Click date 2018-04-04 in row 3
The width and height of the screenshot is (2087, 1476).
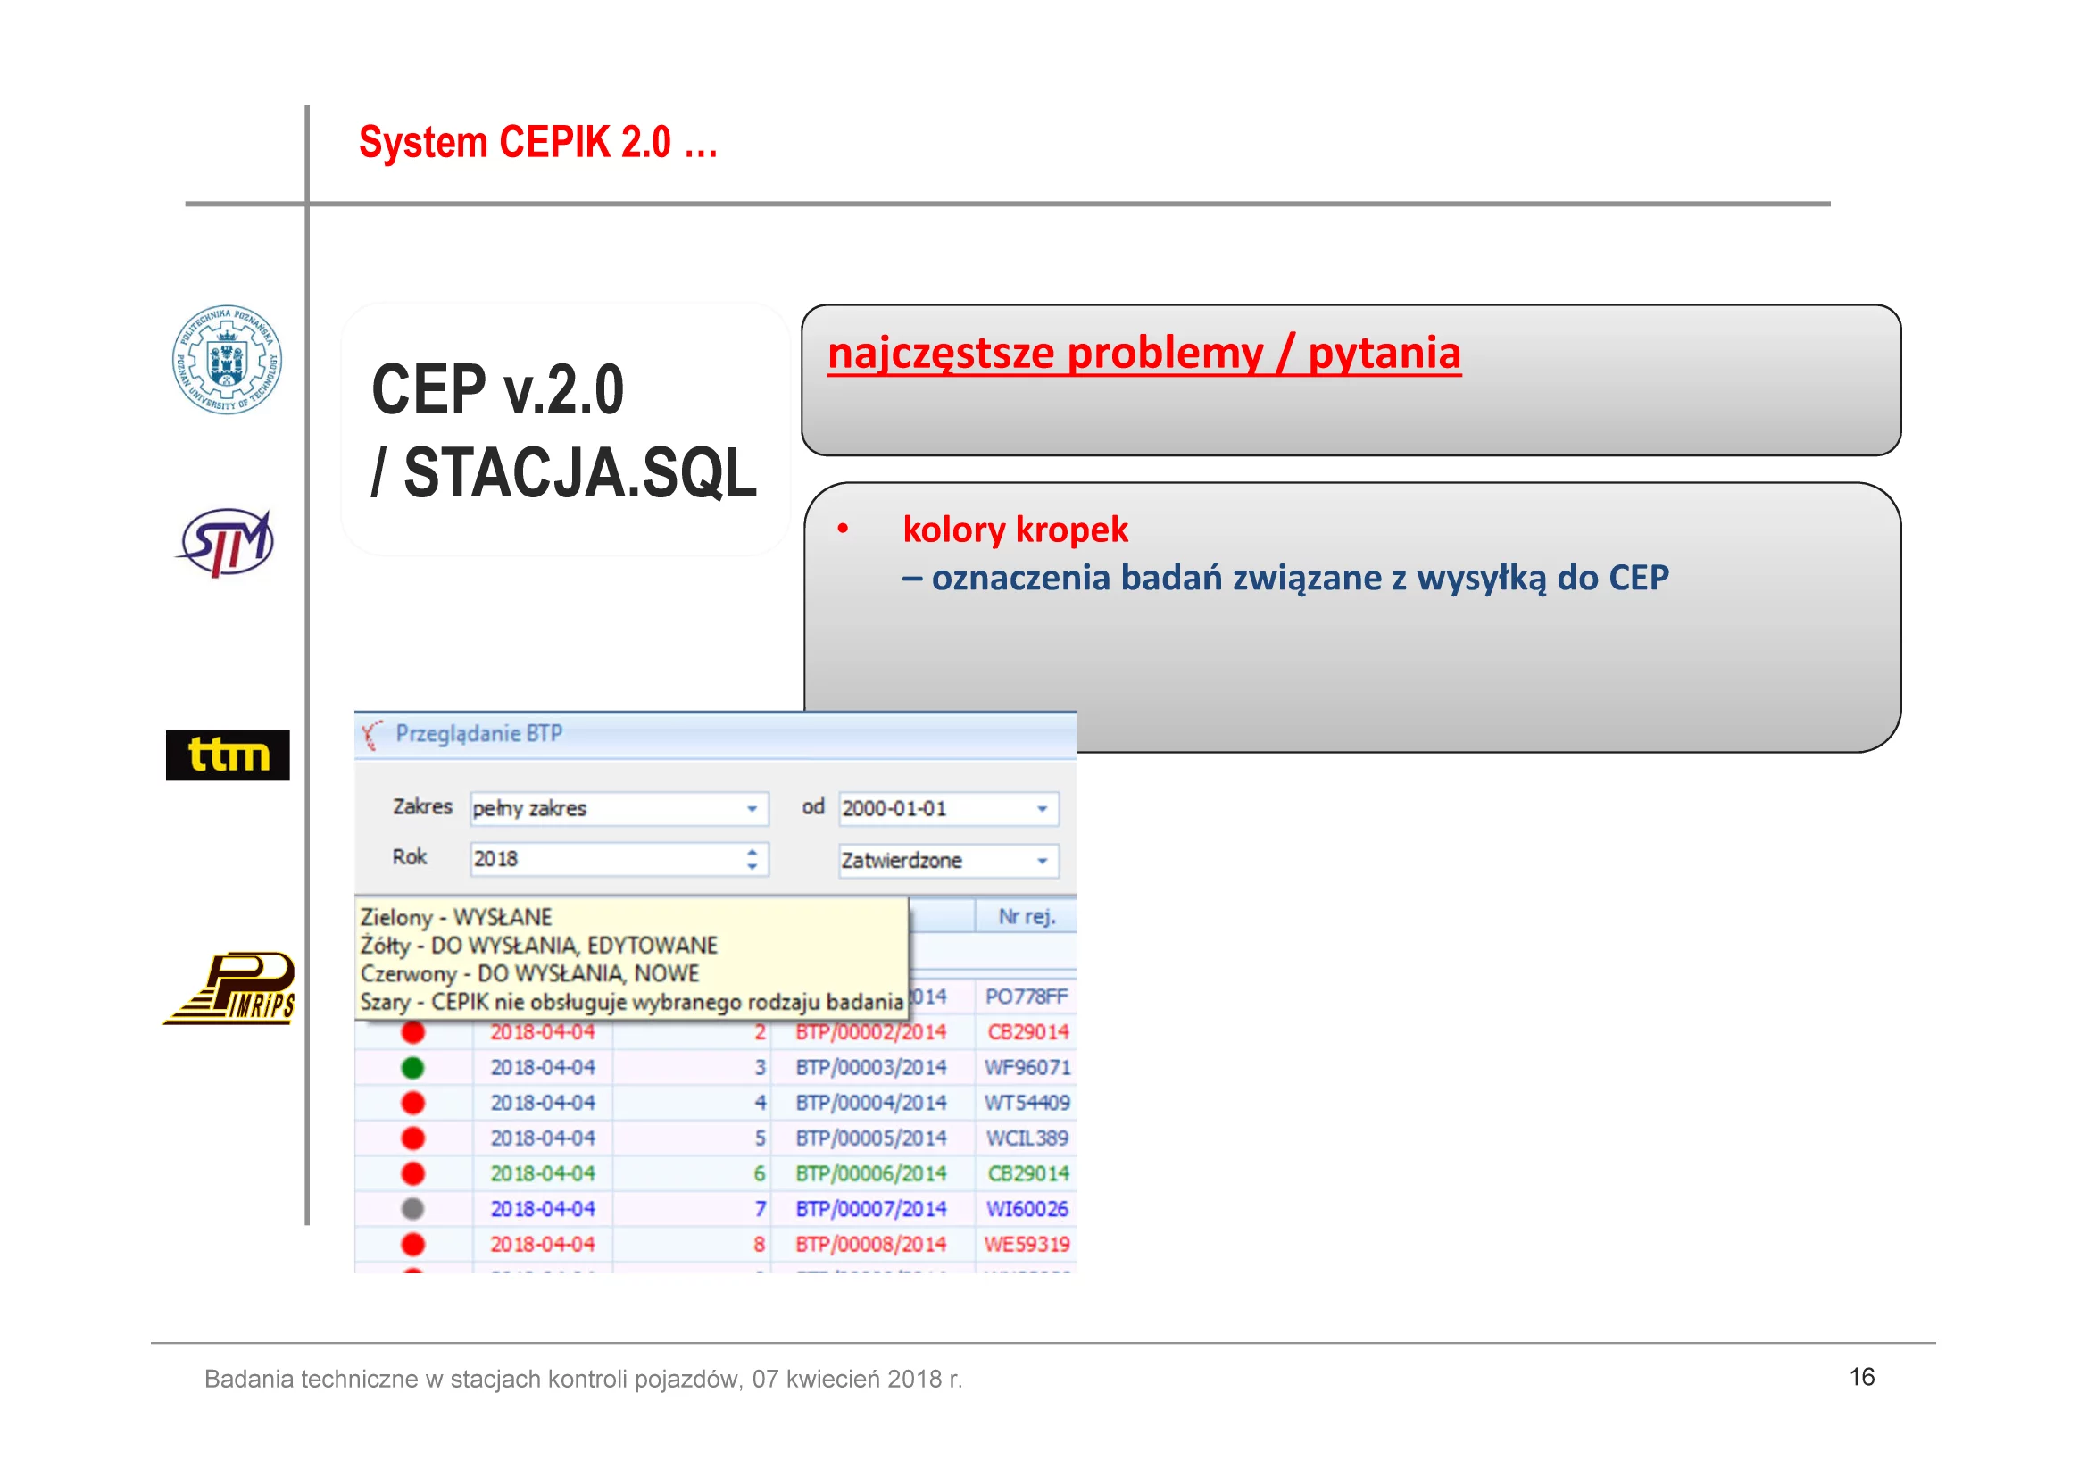(544, 1069)
